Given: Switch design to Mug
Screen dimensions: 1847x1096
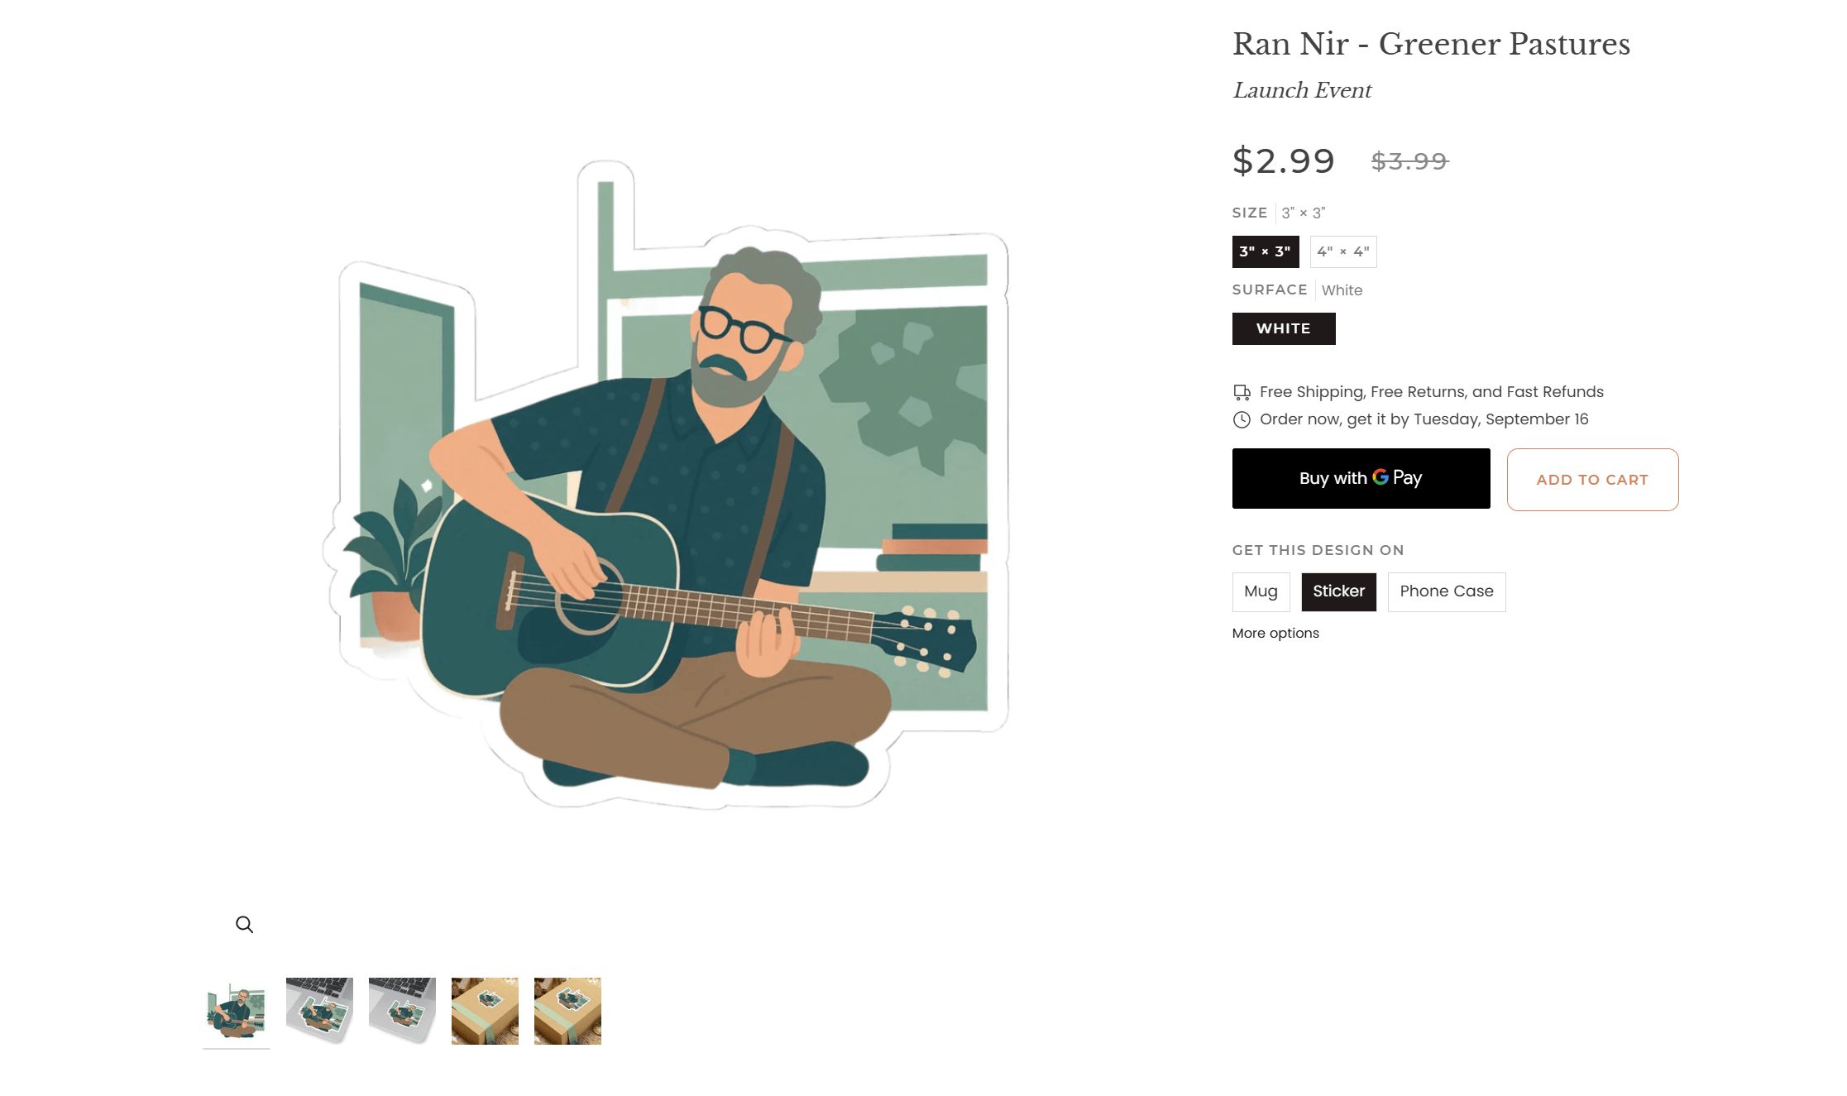Looking at the screenshot, I should click(x=1261, y=591).
